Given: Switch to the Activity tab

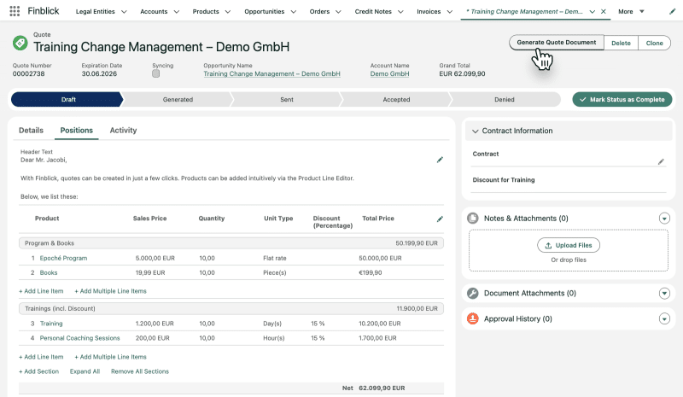Looking at the screenshot, I should (123, 131).
